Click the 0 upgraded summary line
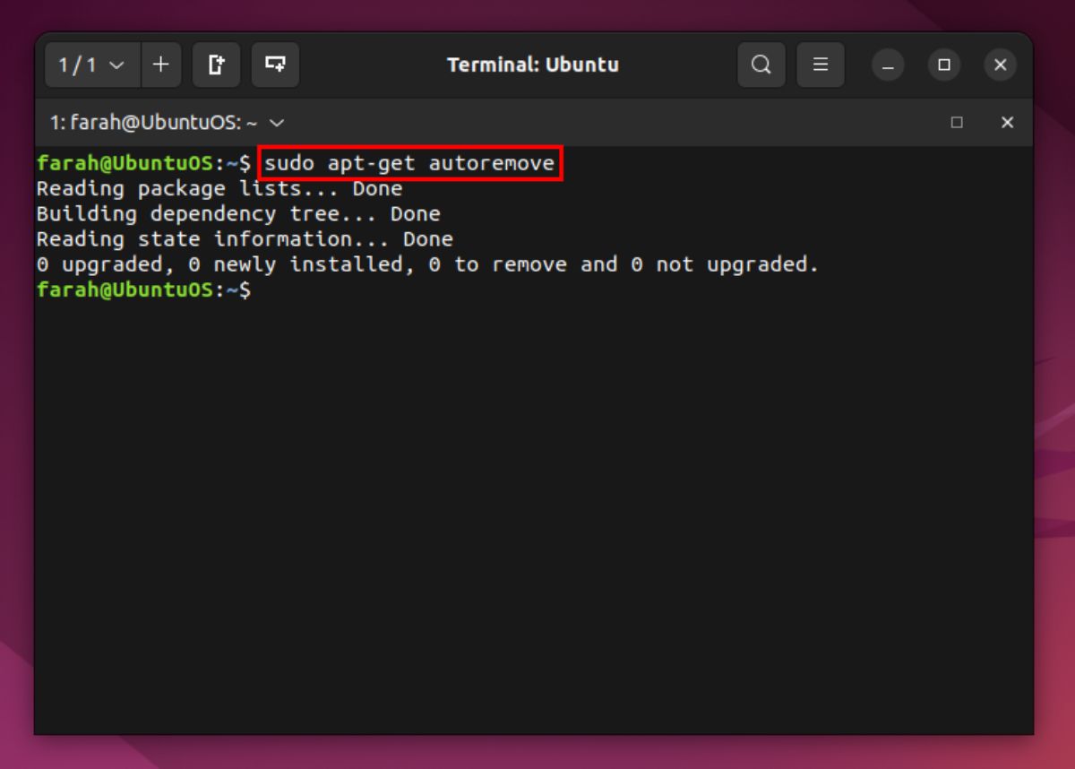The width and height of the screenshot is (1075, 769). coord(426,264)
